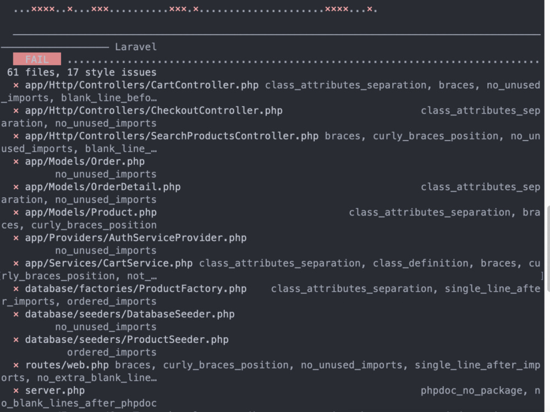Click the Laravel header label
550x412 pixels.
coord(136,47)
